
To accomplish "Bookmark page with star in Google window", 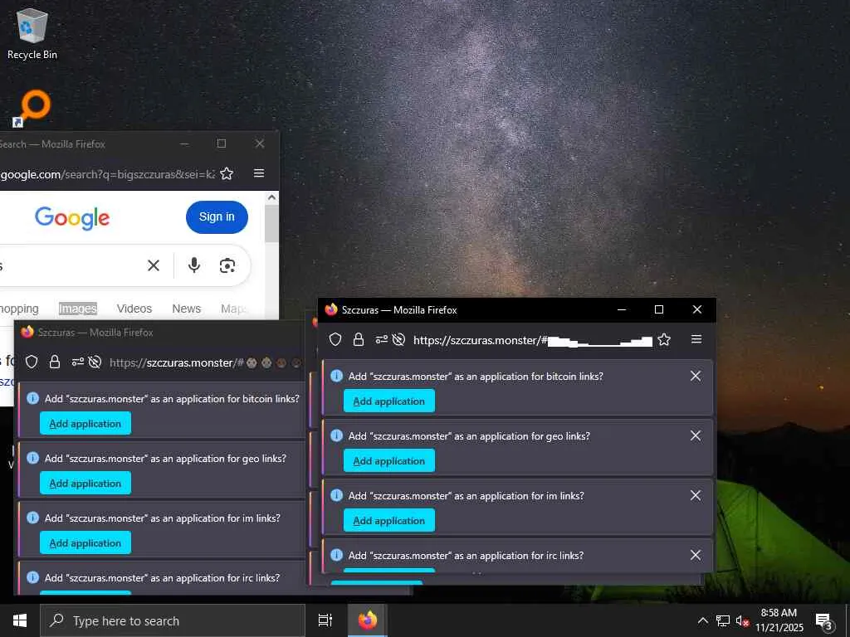I will point(227,173).
